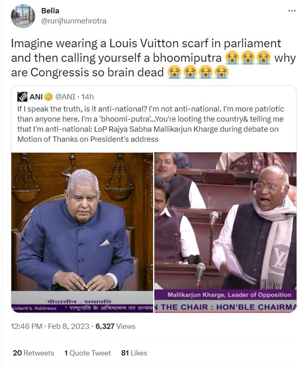View the 6,327 Views count
Image resolution: width=305 pixels, height=368 pixels.
(x=116, y=326)
